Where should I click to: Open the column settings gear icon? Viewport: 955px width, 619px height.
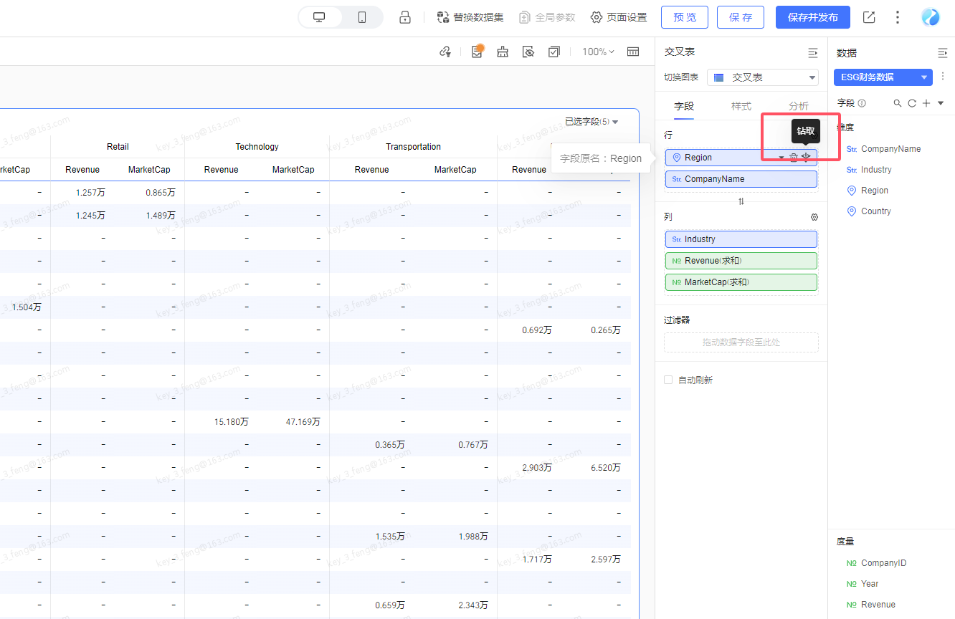814,217
